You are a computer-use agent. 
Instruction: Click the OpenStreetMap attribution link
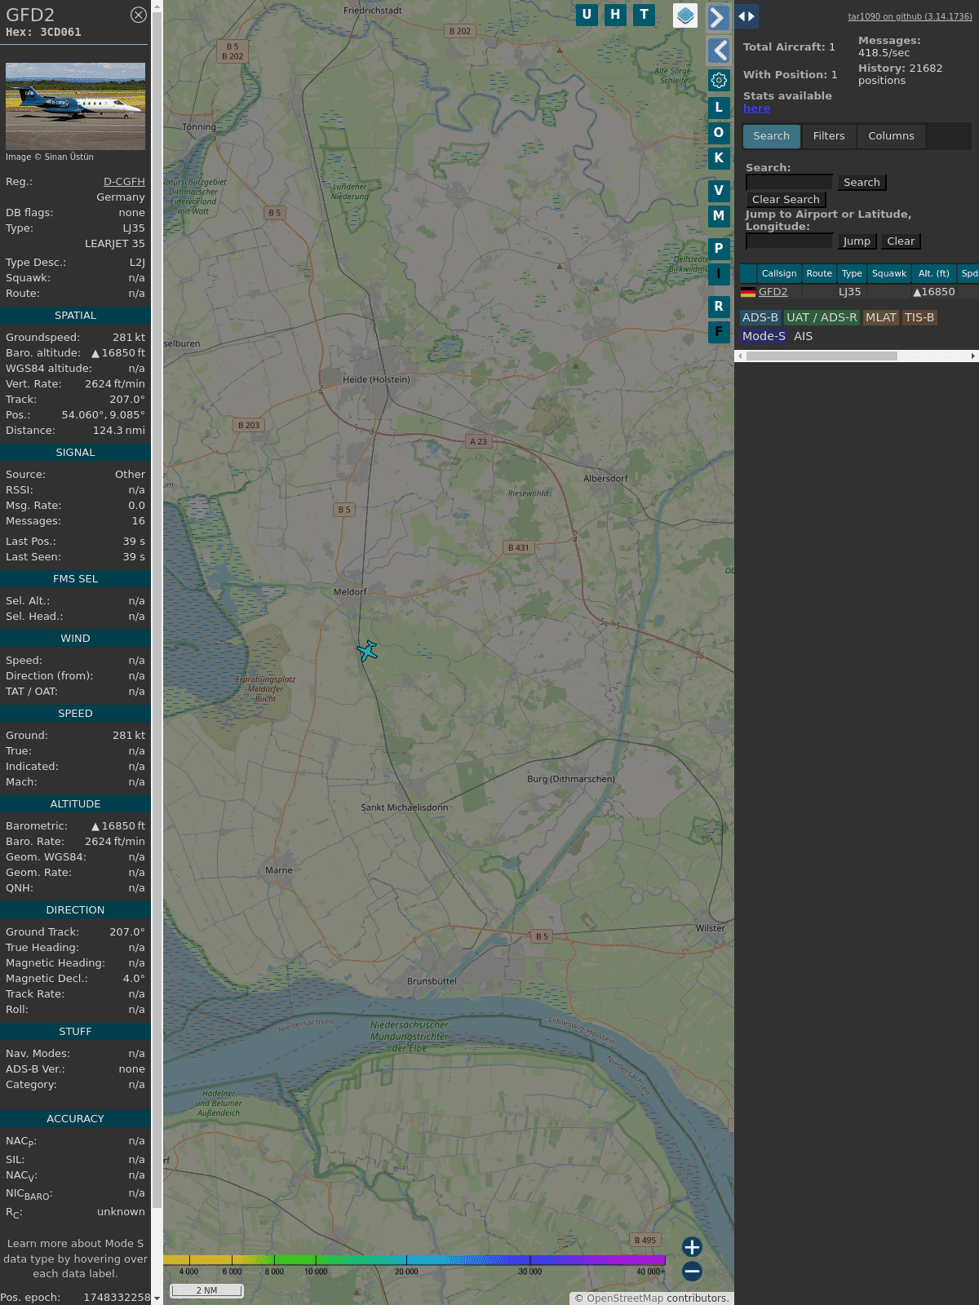[x=624, y=1298]
